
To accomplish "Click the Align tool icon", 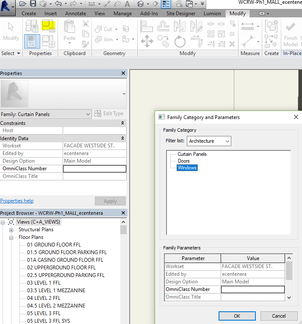I will point(147,26).
